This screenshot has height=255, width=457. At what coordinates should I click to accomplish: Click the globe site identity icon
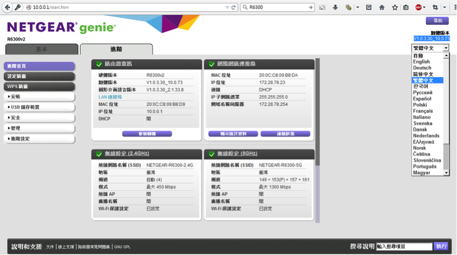[29, 7]
